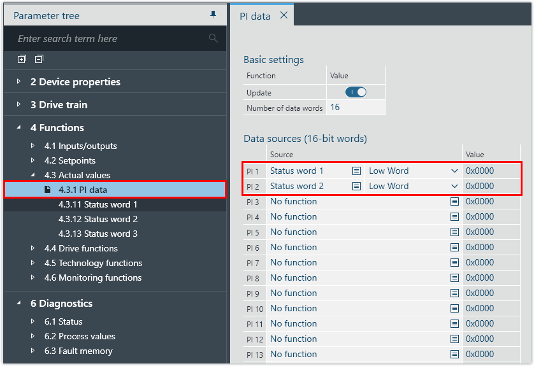Screen dimensions: 534x366
Task: Click Number of data words value 16
Action: tap(335, 108)
